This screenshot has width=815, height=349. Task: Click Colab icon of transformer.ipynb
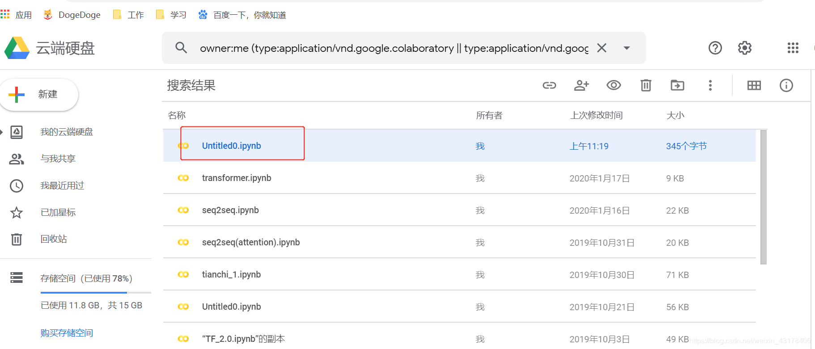pos(183,178)
